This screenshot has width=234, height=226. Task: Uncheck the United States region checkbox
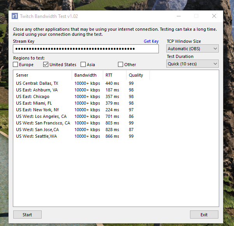click(x=46, y=65)
